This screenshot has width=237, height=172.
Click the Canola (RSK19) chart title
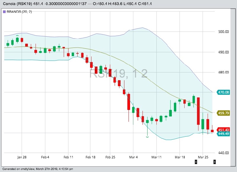[17, 4]
